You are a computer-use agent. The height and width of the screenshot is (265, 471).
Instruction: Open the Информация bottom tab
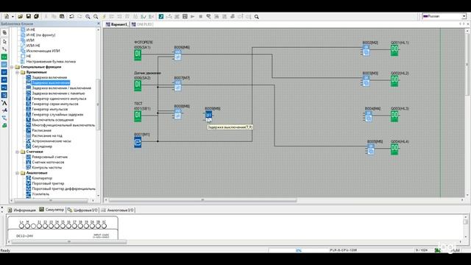click(21, 210)
